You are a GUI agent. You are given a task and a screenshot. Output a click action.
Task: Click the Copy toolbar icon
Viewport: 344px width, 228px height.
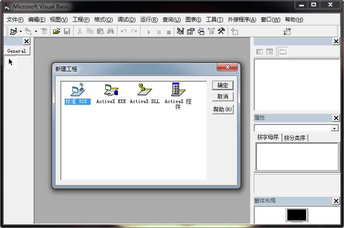[90, 31]
